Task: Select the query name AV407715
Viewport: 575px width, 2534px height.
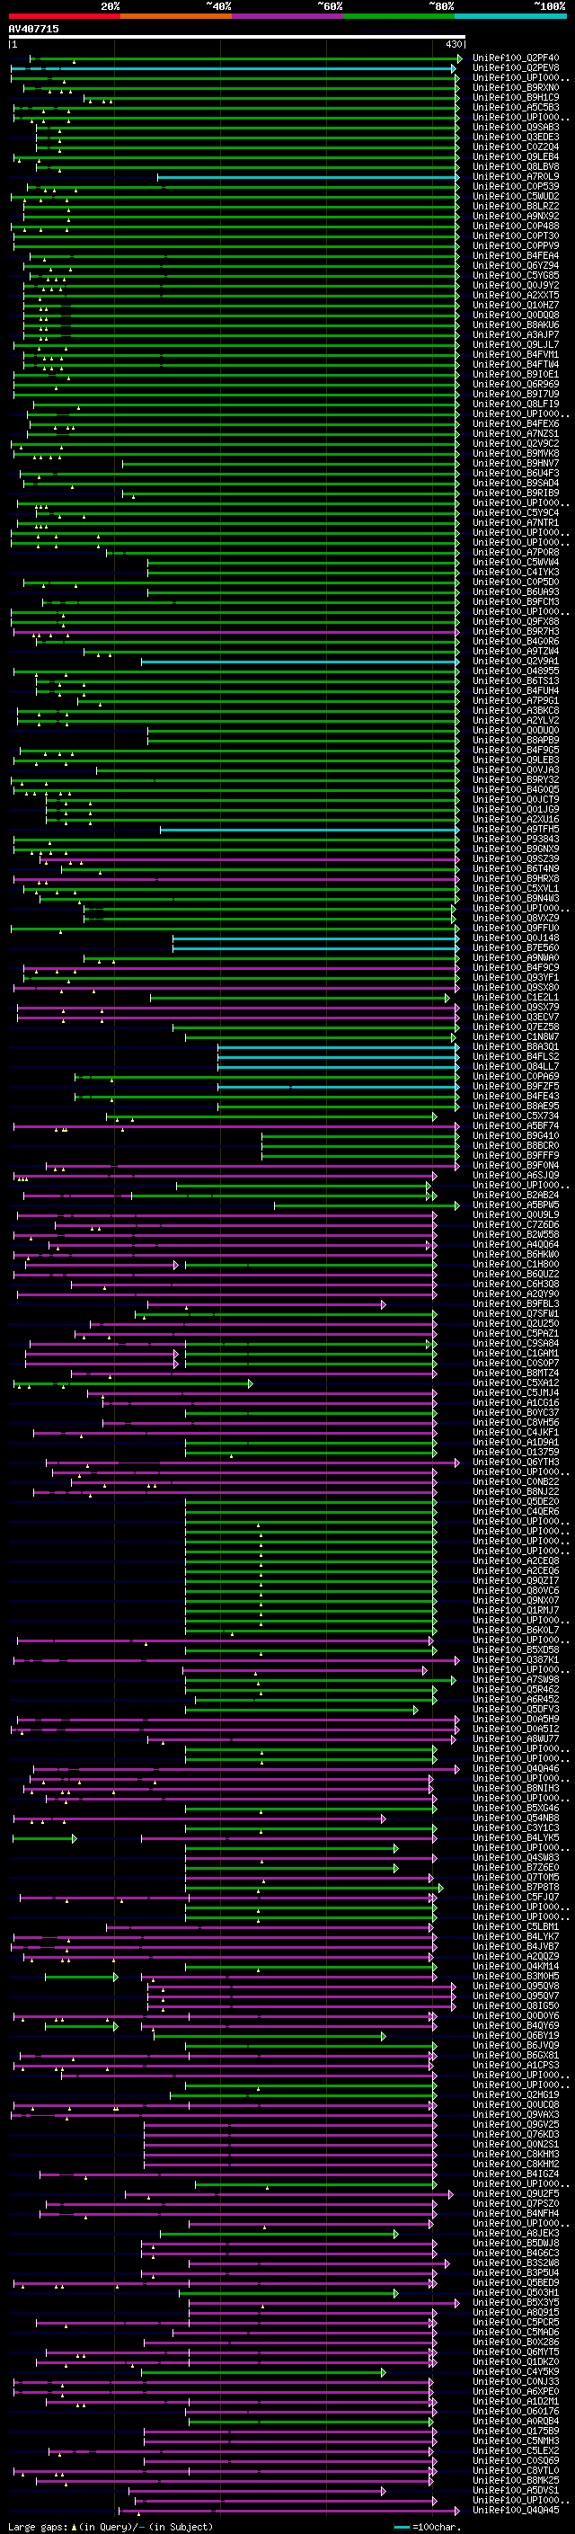Action: click(33, 29)
